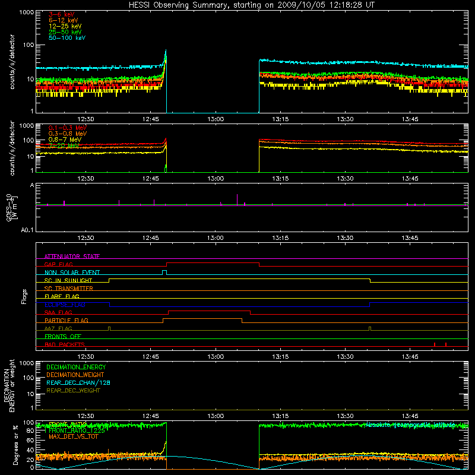This screenshot has height=475, width=475.
Task: Pick the SC_TRANSMITTER flag label
Action: pyautogui.click(x=68, y=289)
